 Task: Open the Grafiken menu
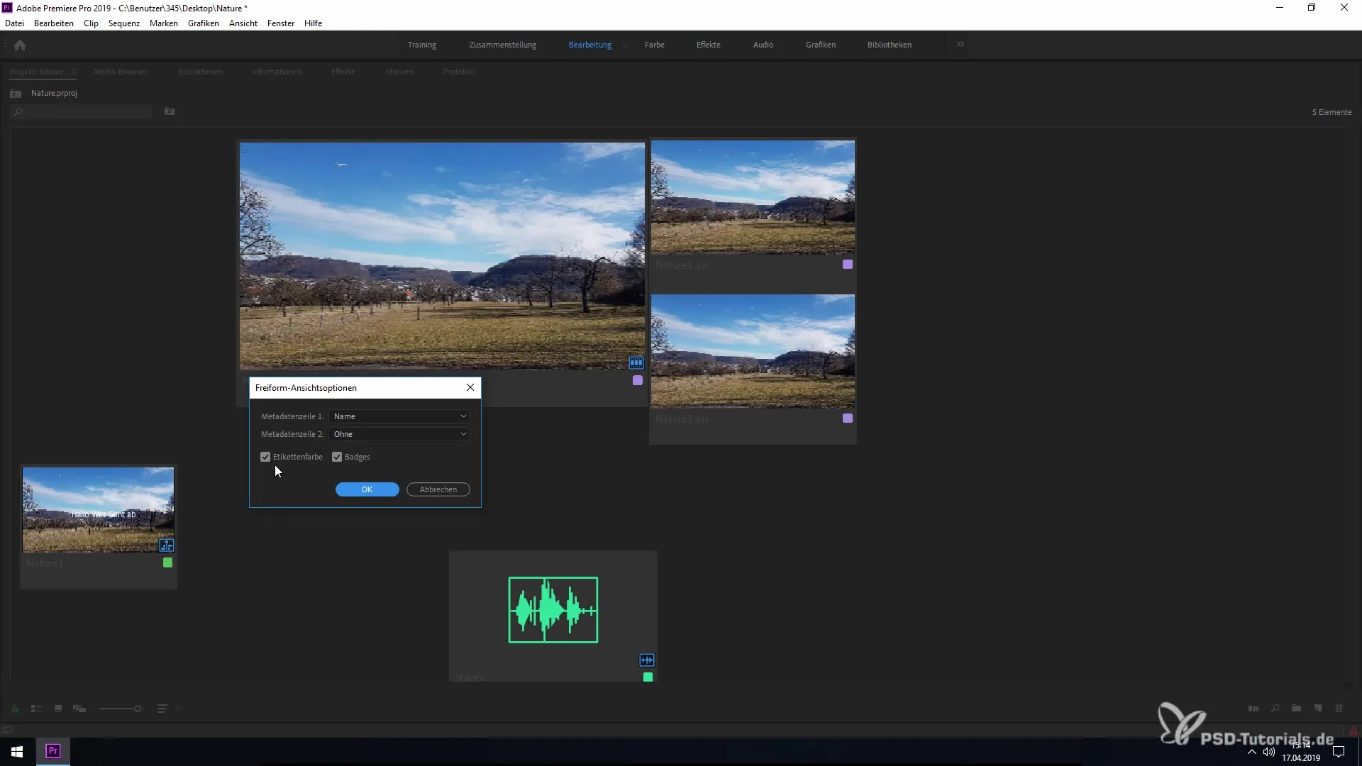point(204,23)
